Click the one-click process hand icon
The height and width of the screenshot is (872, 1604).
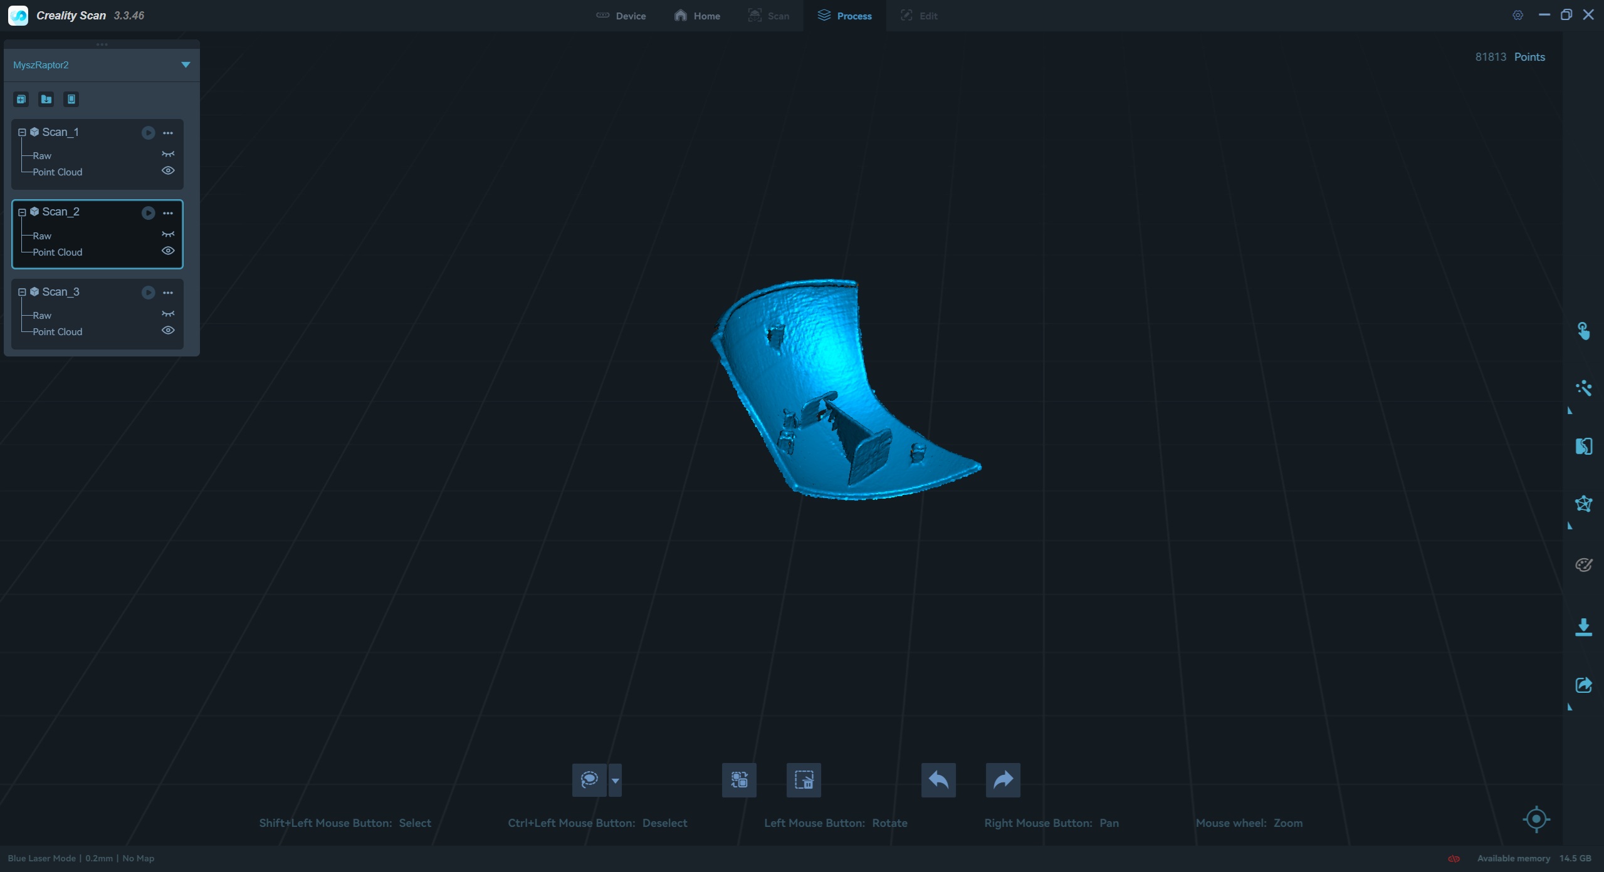point(1583,331)
